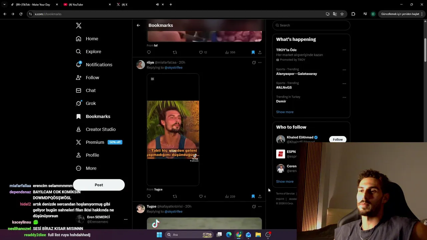More options for Alanyaspor - Galatasaray trend
The width and height of the screenshot is (427, 240).
344,70
